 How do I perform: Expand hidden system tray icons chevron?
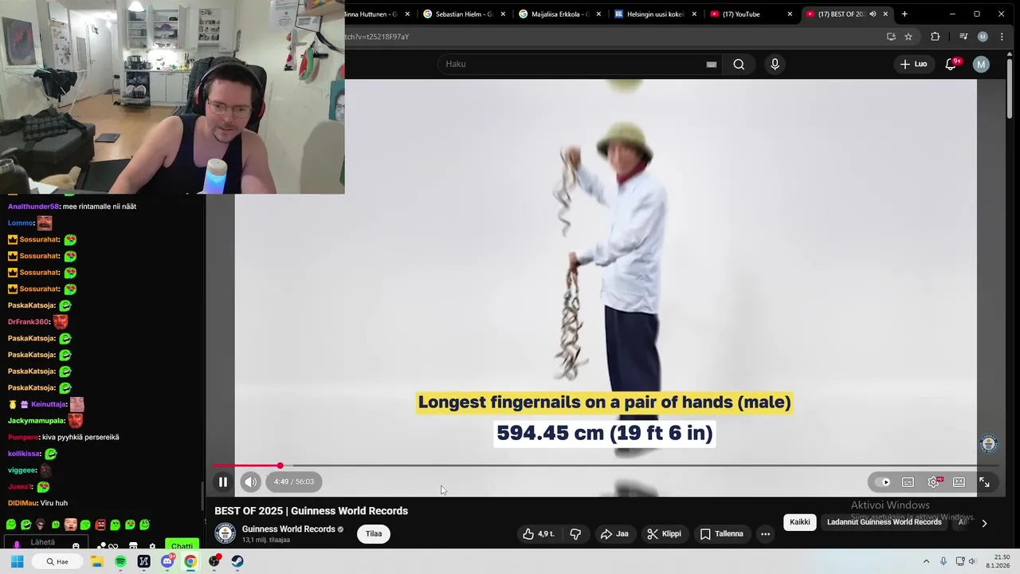926,561
